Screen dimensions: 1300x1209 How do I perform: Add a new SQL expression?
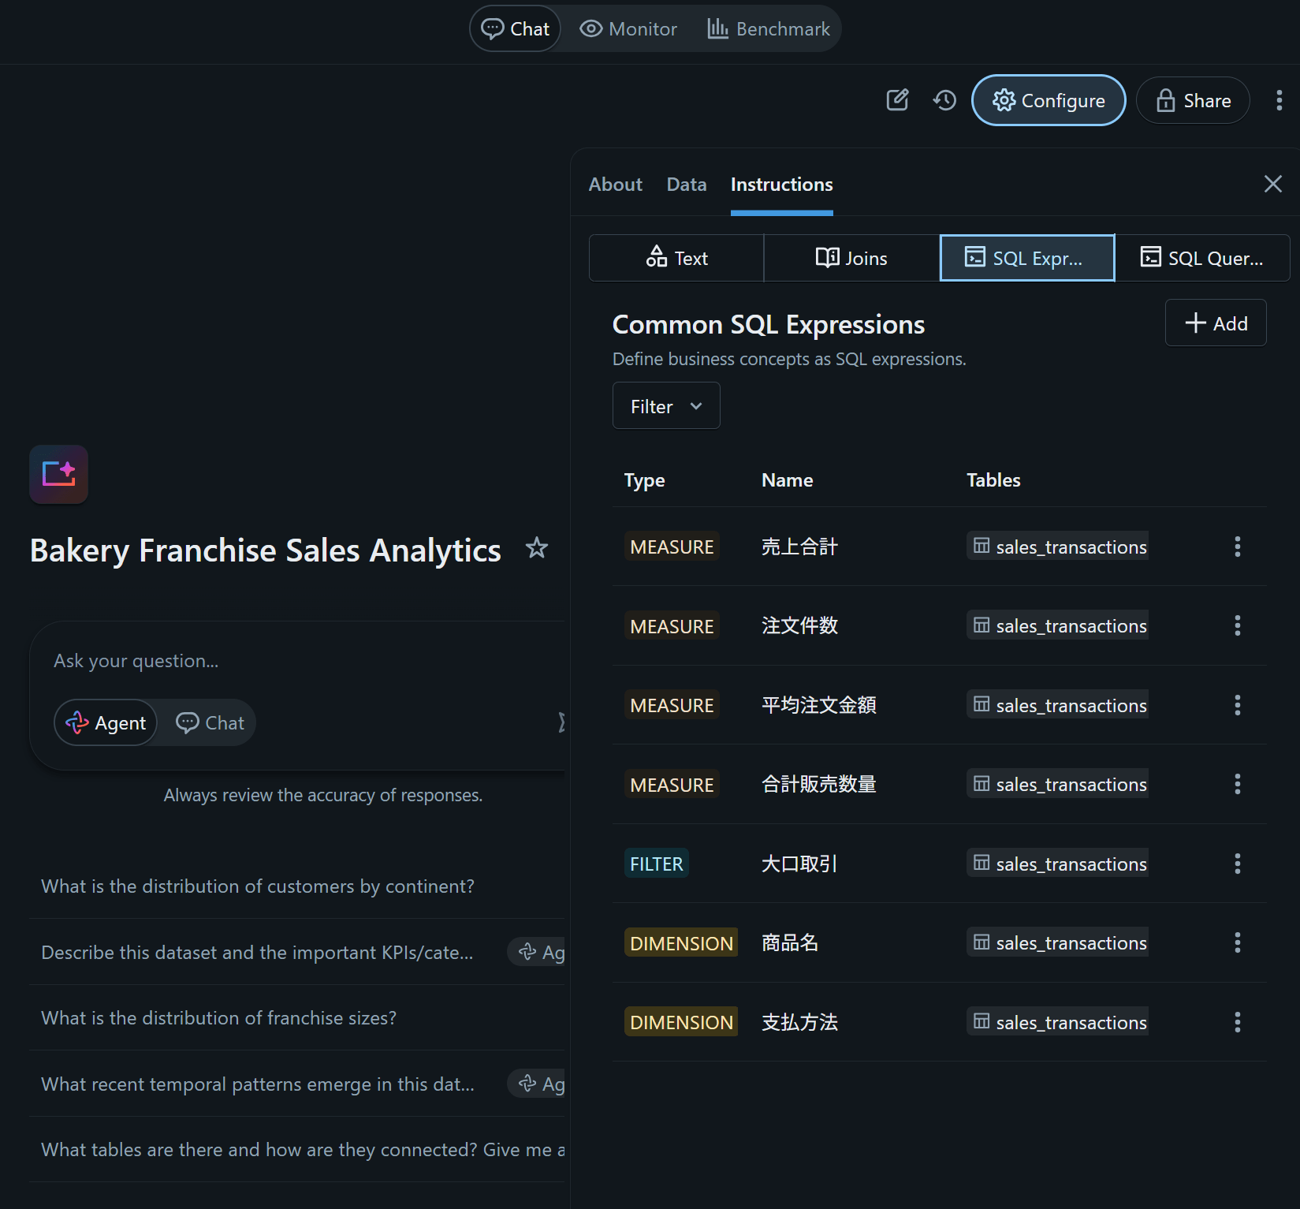pos(1215,323)
